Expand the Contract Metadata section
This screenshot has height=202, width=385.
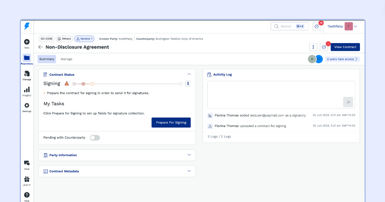[189, 171]
